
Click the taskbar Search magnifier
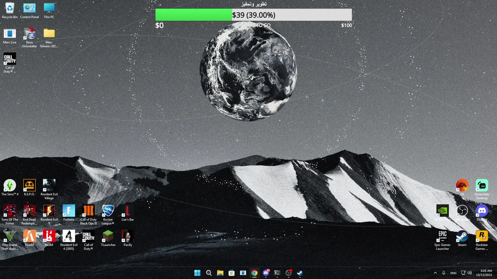[x=209, y=273]
